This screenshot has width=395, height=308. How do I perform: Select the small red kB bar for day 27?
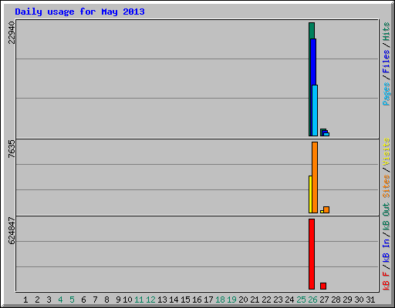click(323, 286)
